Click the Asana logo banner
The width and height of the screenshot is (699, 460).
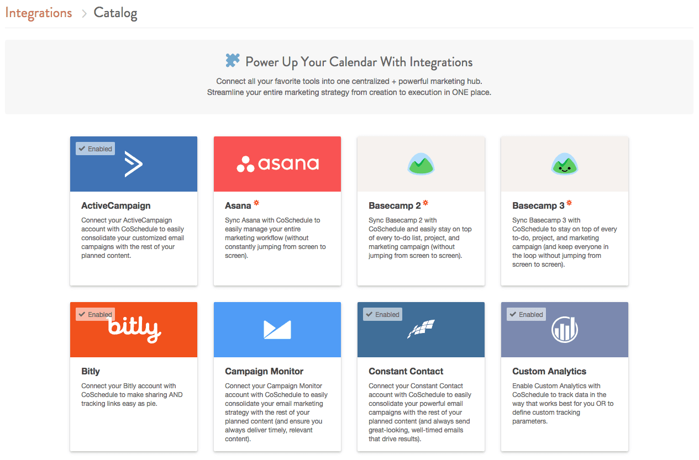coord(277,164)
